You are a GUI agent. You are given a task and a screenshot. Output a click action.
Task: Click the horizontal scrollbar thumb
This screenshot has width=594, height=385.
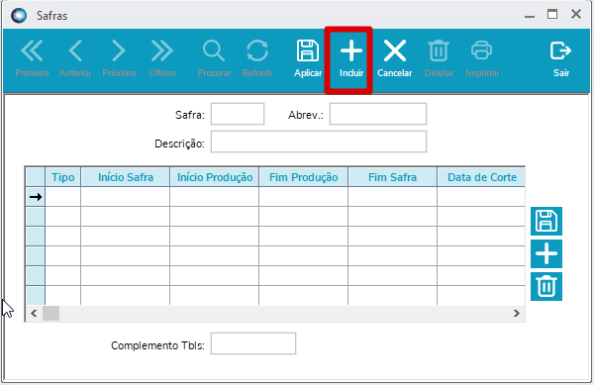point(50,314)
